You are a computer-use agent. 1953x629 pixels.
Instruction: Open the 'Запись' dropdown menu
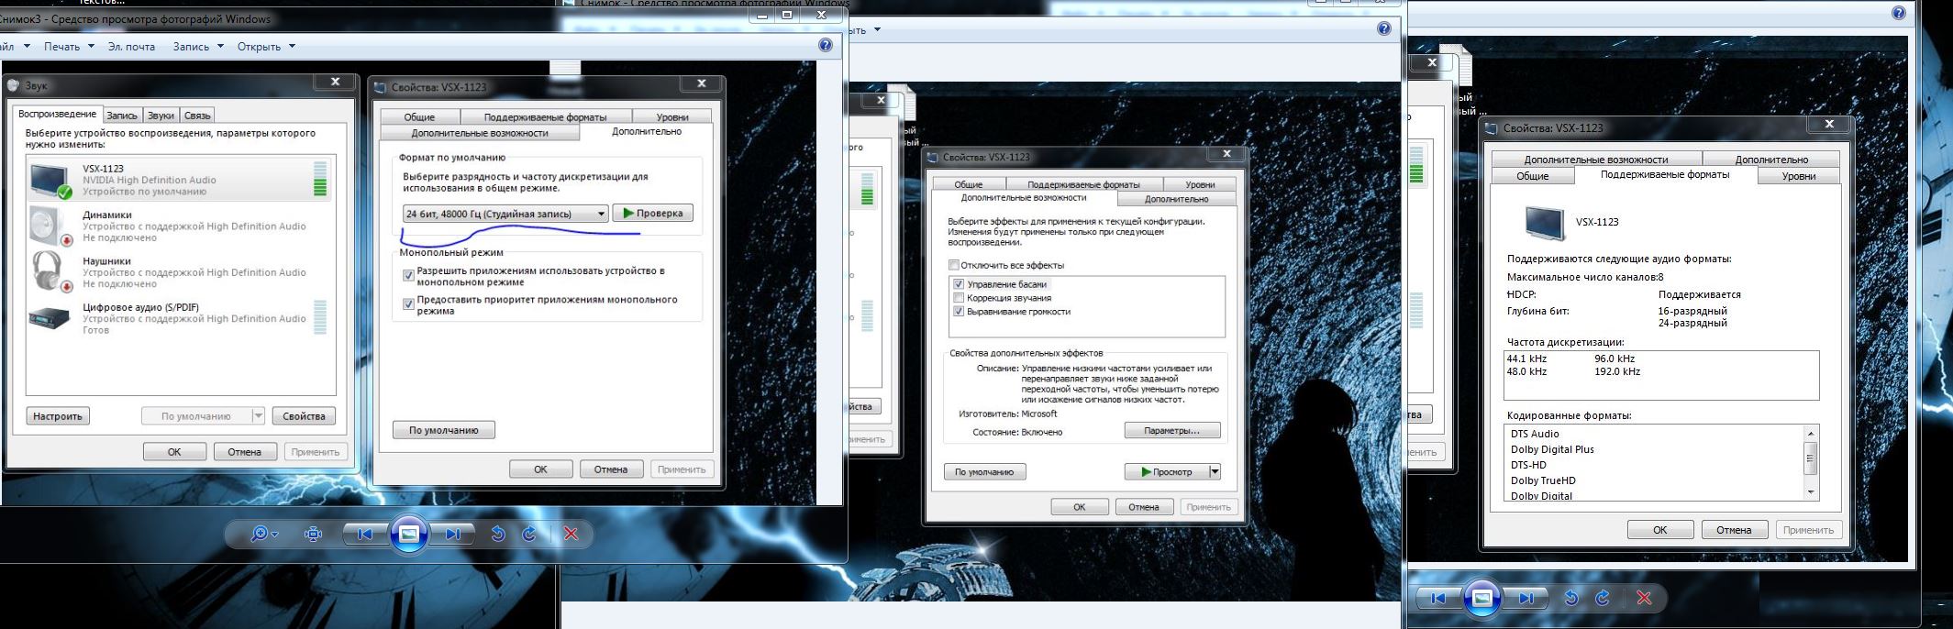[x=198, y=46]
